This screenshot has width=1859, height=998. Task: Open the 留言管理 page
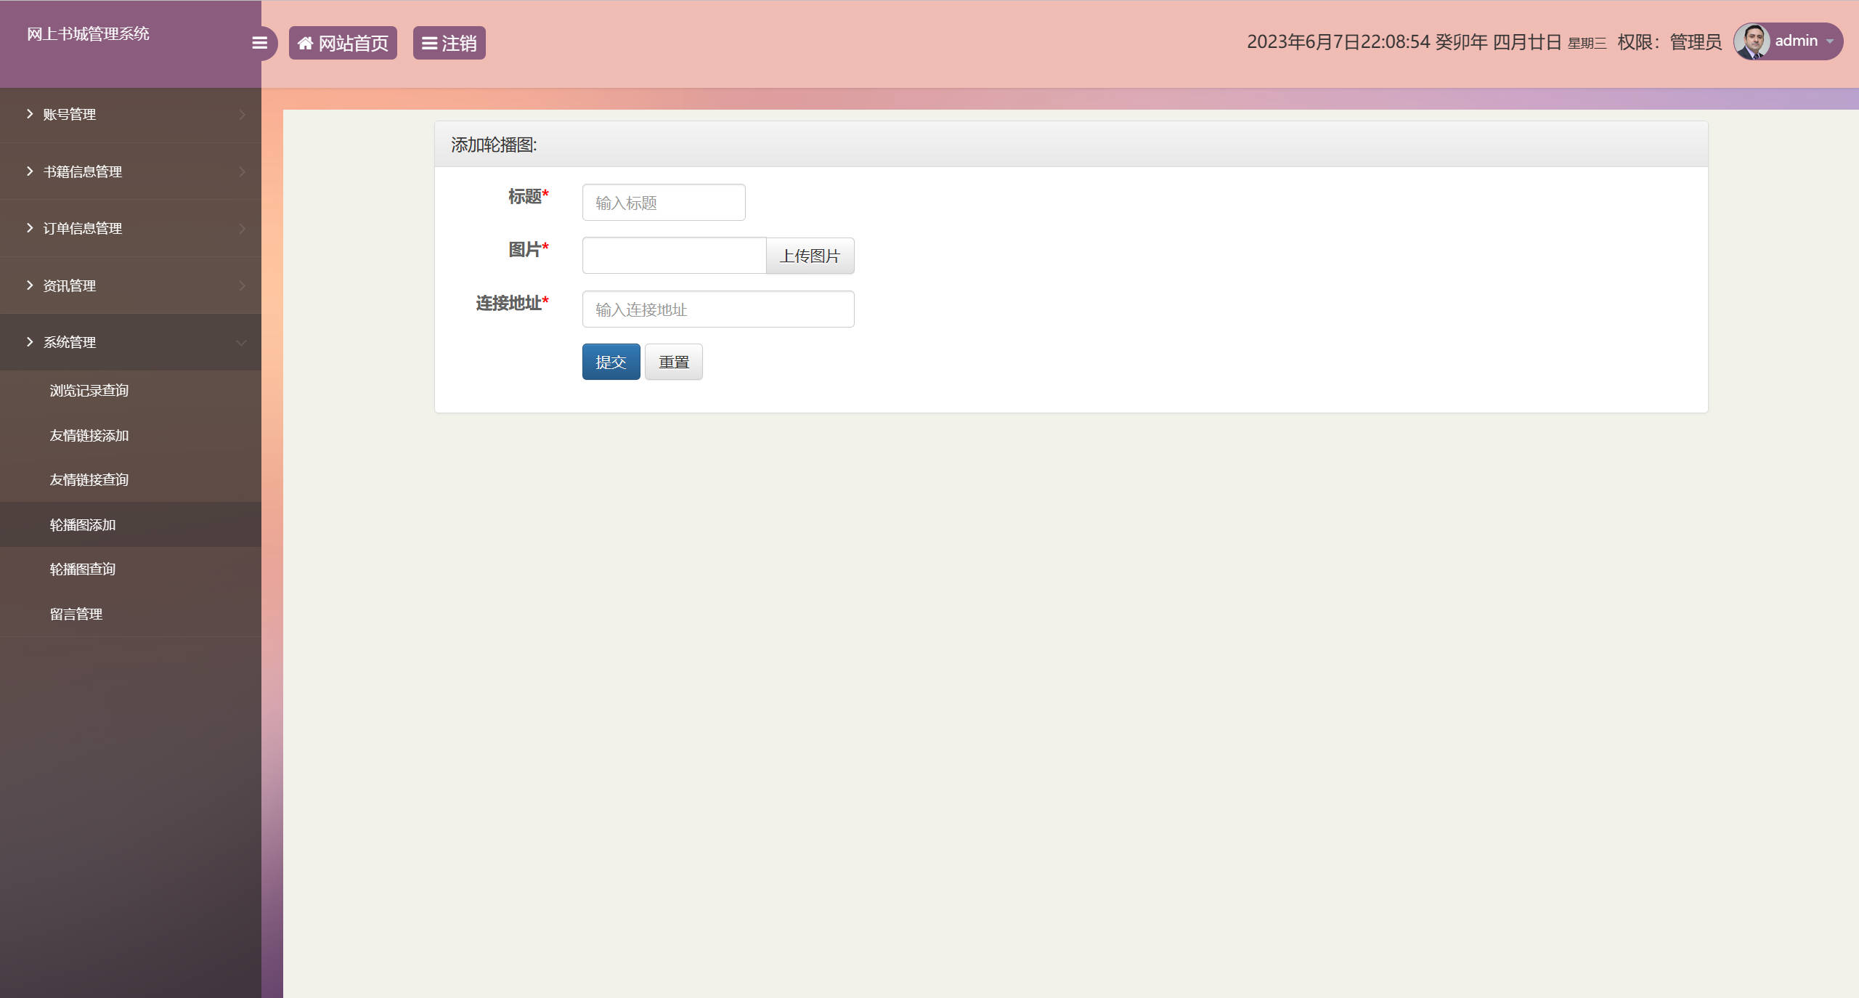(75, 614)
